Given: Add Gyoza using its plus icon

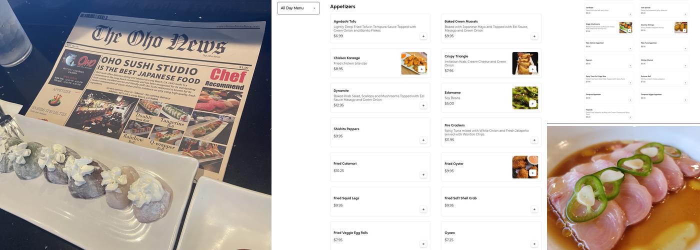Looking at the screenshot, I should coord(534,244).
